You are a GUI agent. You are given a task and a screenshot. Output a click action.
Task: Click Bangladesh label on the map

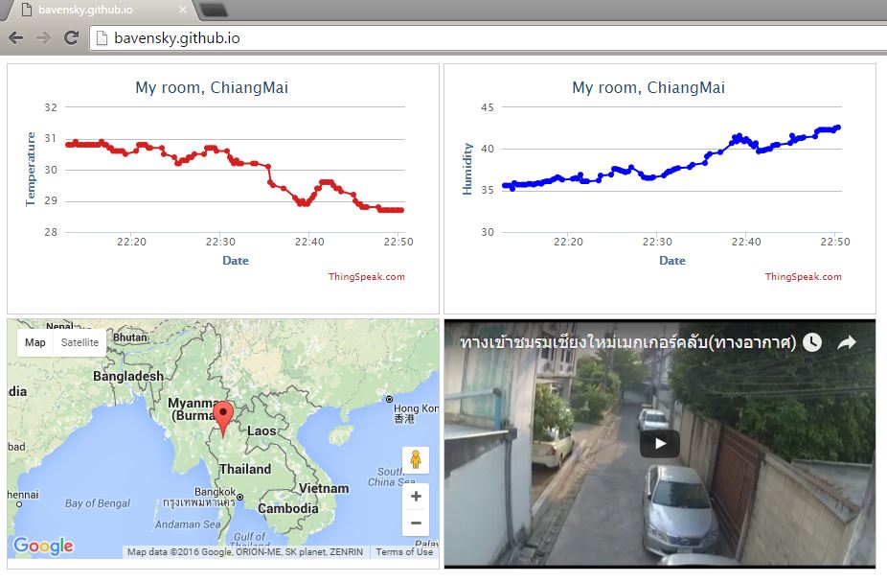click(128, 376)
